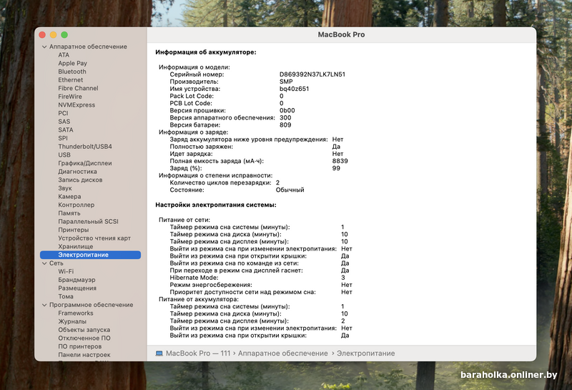Select Графика/Дисплеи in sidebar
Viewport: 572px width, 390px height.
click(85, 163)
